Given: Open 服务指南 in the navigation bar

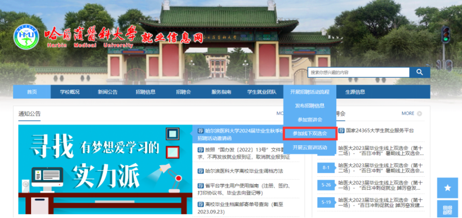Looking at the screenshot, I should (221, 92).
